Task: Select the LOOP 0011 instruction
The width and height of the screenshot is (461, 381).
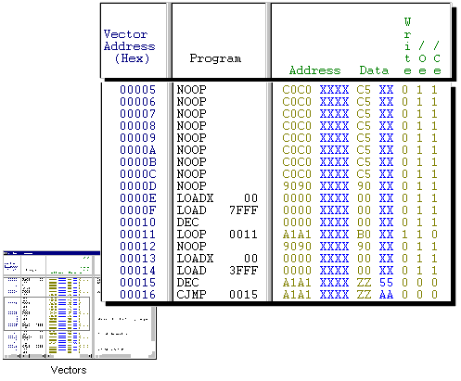Action: (217, 235)
